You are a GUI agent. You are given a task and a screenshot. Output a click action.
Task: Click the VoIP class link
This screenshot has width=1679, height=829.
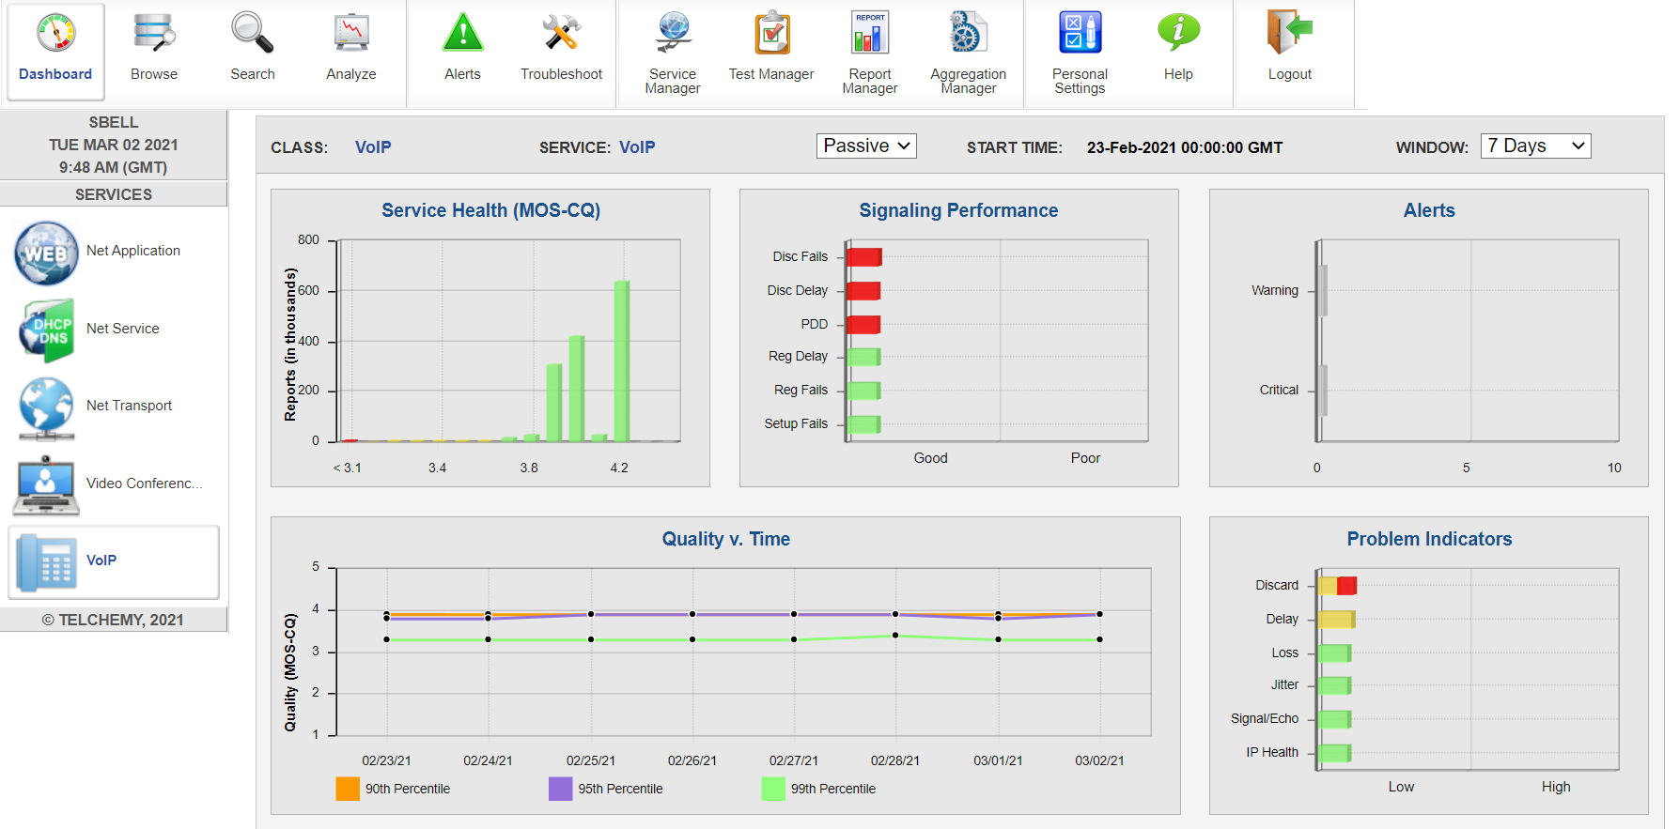(373, 147)
